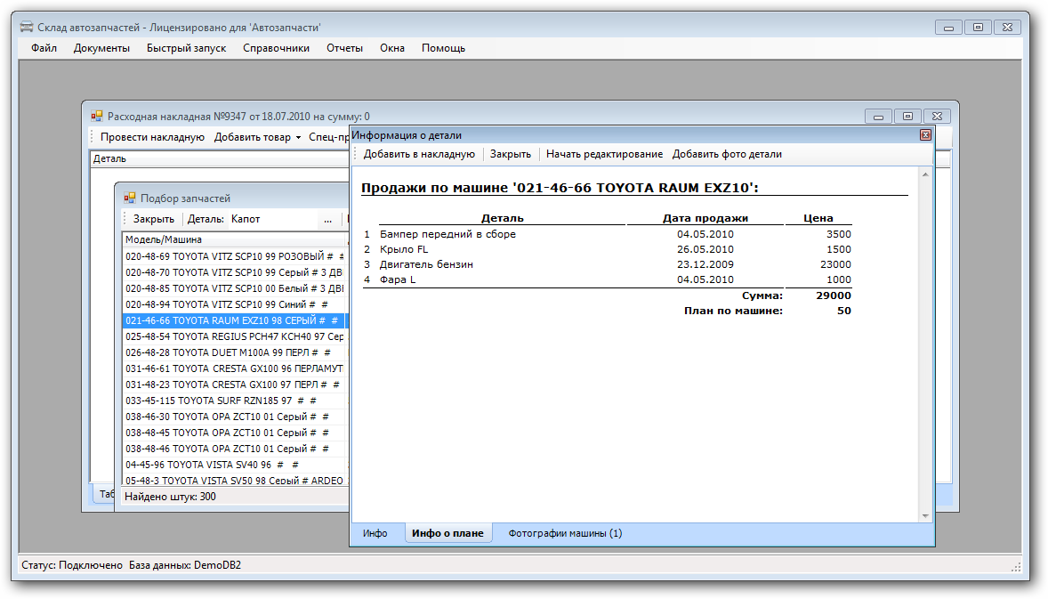
Task: Click scrollbar down arrow in detail info
Action: coord(925,515)
